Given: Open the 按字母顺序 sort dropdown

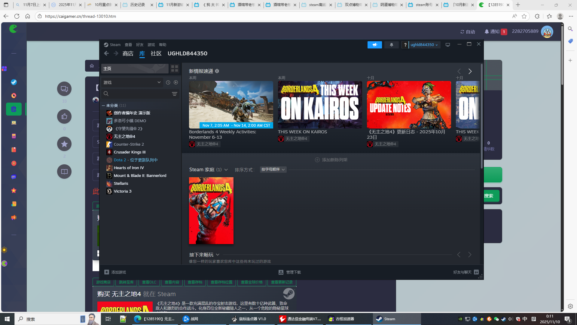Looking at the screenshot, I should (273, 170).
